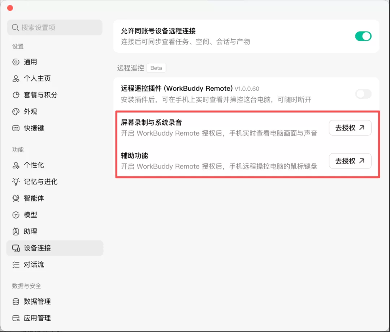Open 助理 settings page
The image size is (390, 332).
(55, 231)
